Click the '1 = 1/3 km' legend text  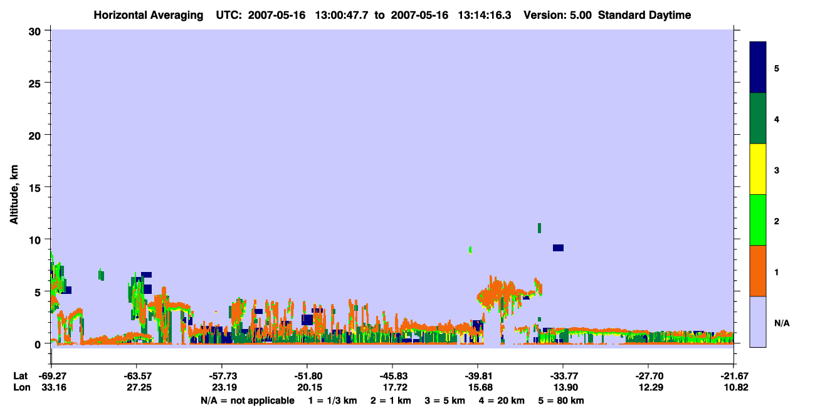[332, 400]
